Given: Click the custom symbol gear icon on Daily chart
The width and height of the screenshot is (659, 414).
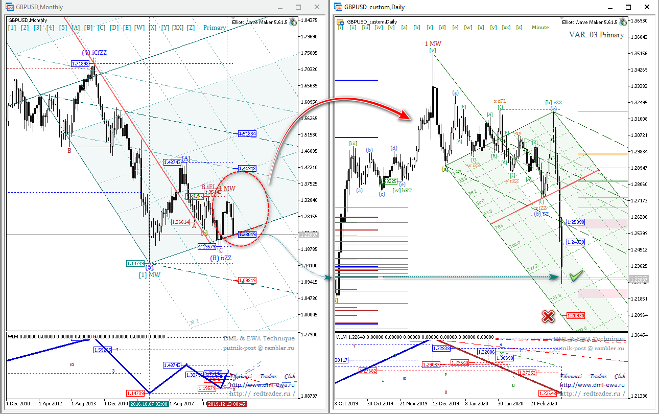Looking at the screenshot, I should click(341, 22).
